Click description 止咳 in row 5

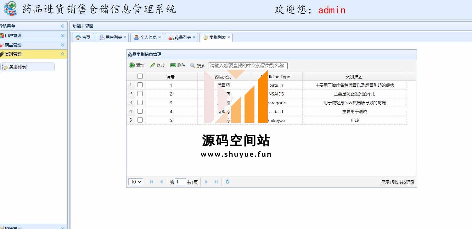click(355, 120)
